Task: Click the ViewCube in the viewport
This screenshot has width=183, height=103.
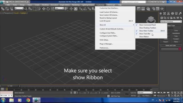Action: (x=151, y=19)
